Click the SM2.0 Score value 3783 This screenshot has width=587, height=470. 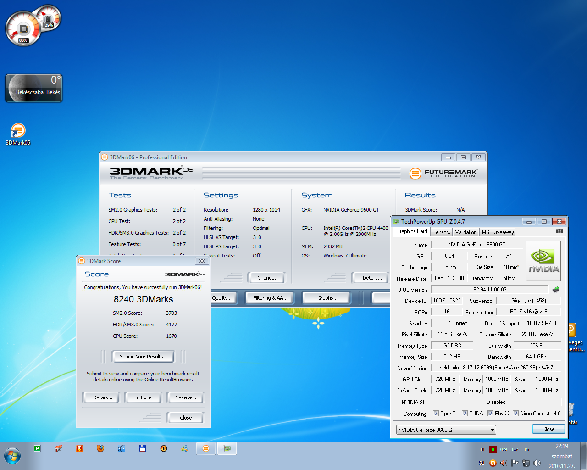[x=172, y=313]
